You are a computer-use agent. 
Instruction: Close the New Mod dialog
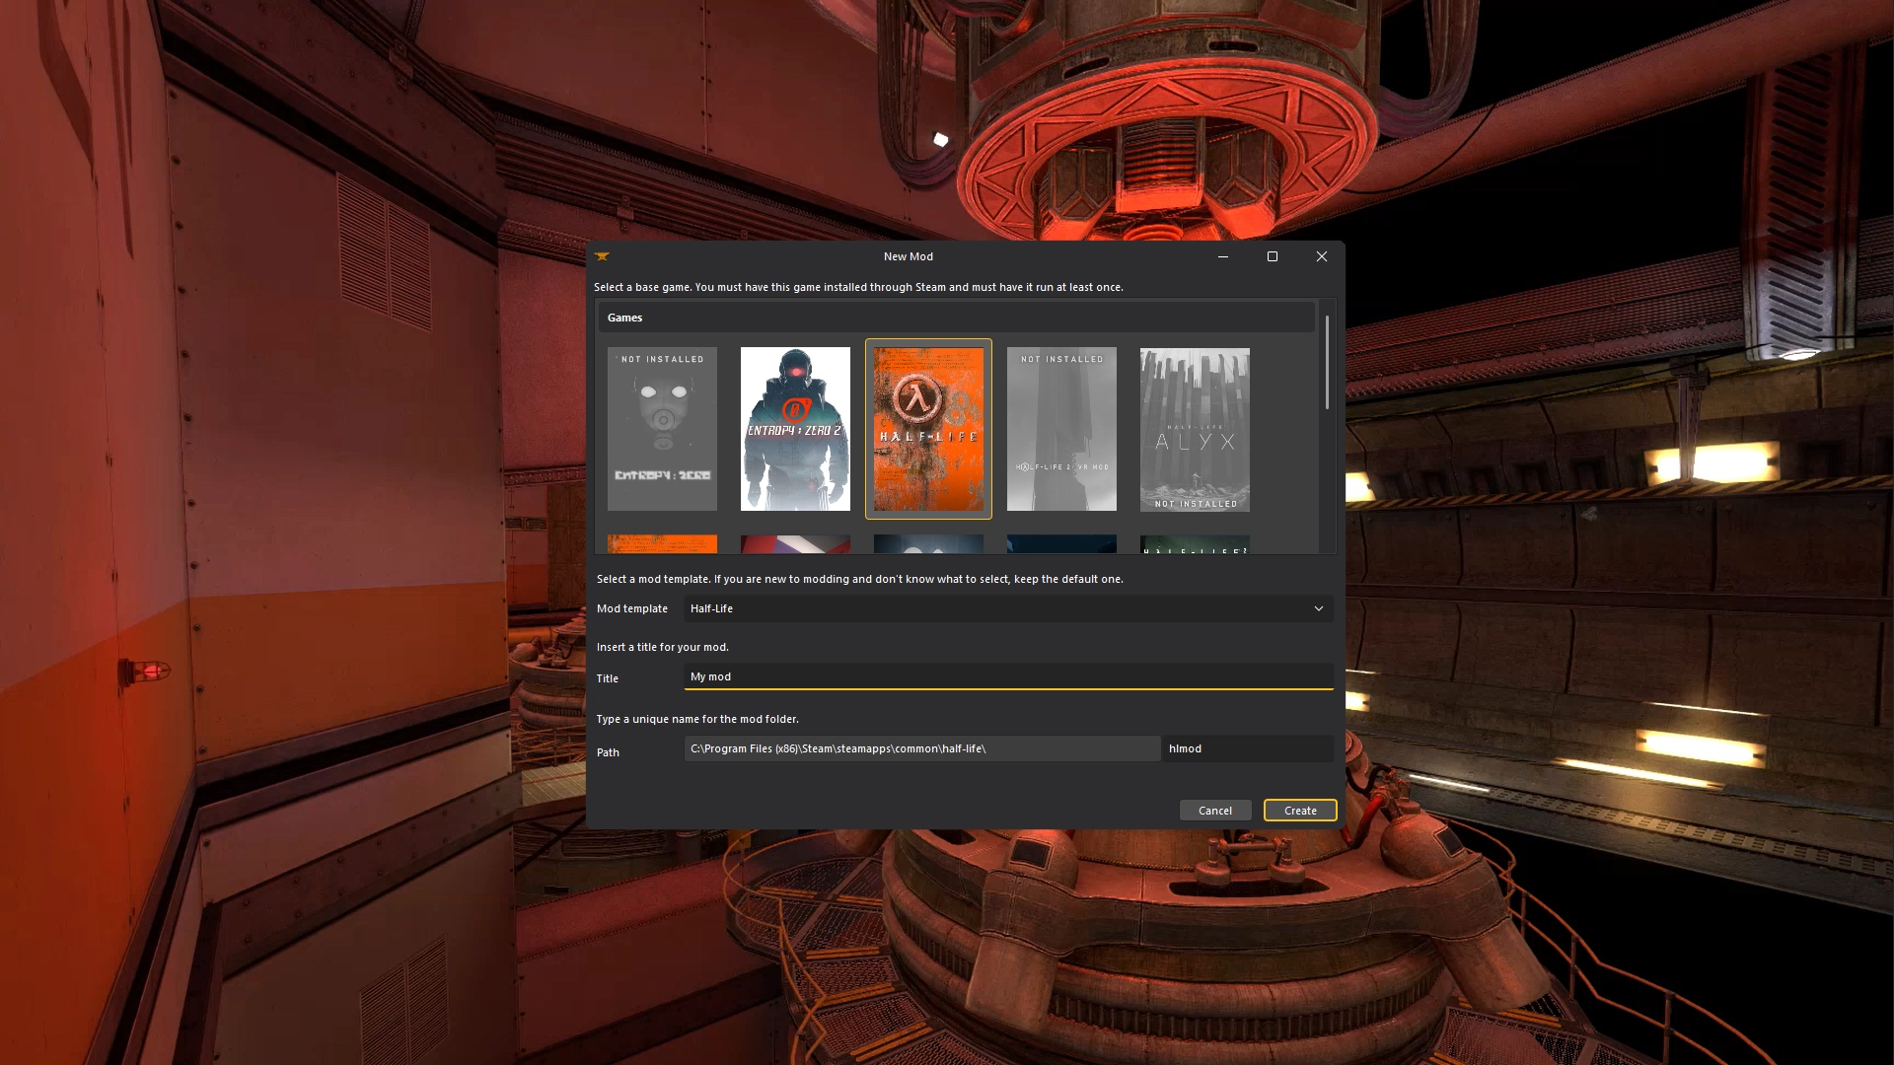coord(1322,256)
